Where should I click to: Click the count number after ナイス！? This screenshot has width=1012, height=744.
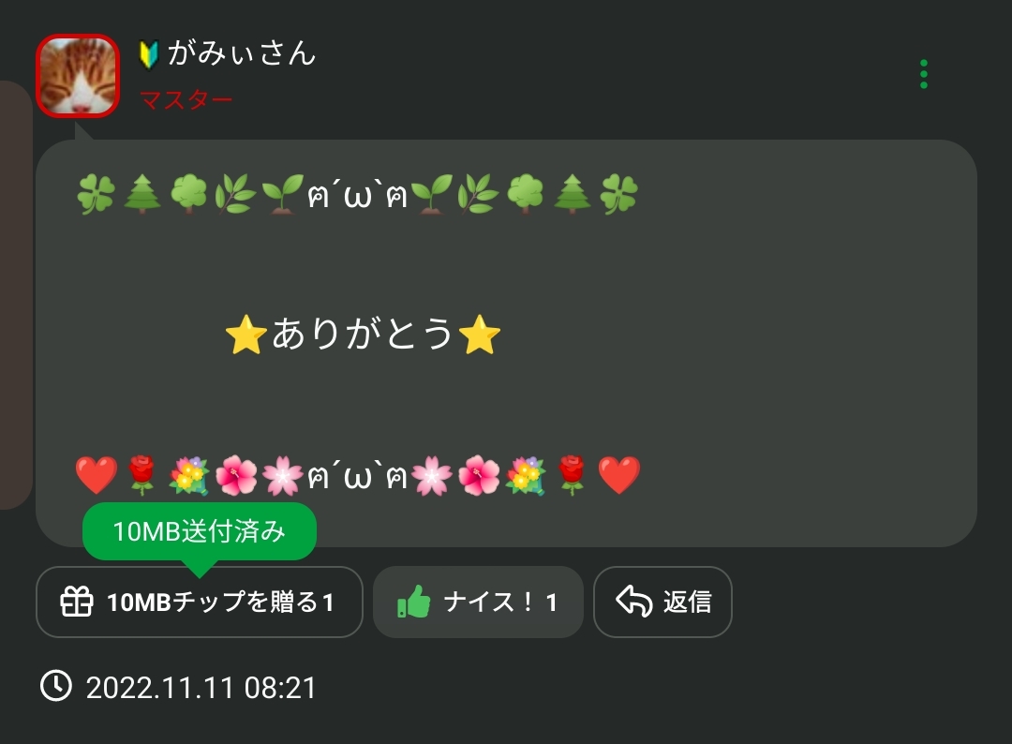[551, 603]
